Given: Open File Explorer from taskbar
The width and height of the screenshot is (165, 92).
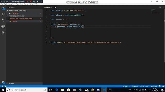Looking at the screenshot, I should click(62, 90).
